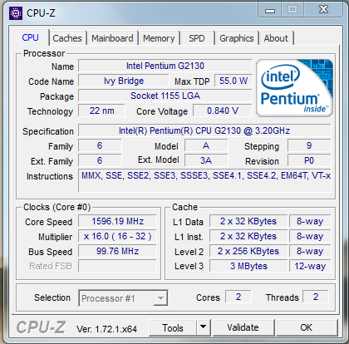Click the Level 3 12-way value
The height and width of the screenshot is (344, 349).
coord(310,266)
